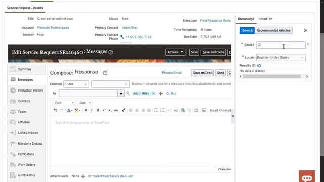Toggle bold formatting

(x=86, y=110)
